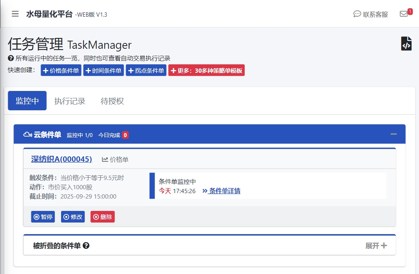Open the mail inbox notification icon
Image resolution: width=419 pixels, height=274 pixels.
pos(404,14)
